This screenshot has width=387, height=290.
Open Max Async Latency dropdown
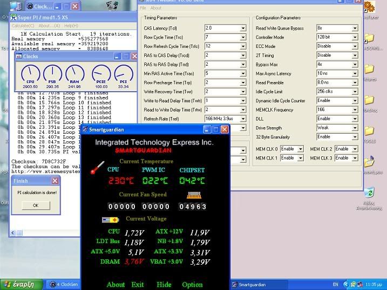355,73
